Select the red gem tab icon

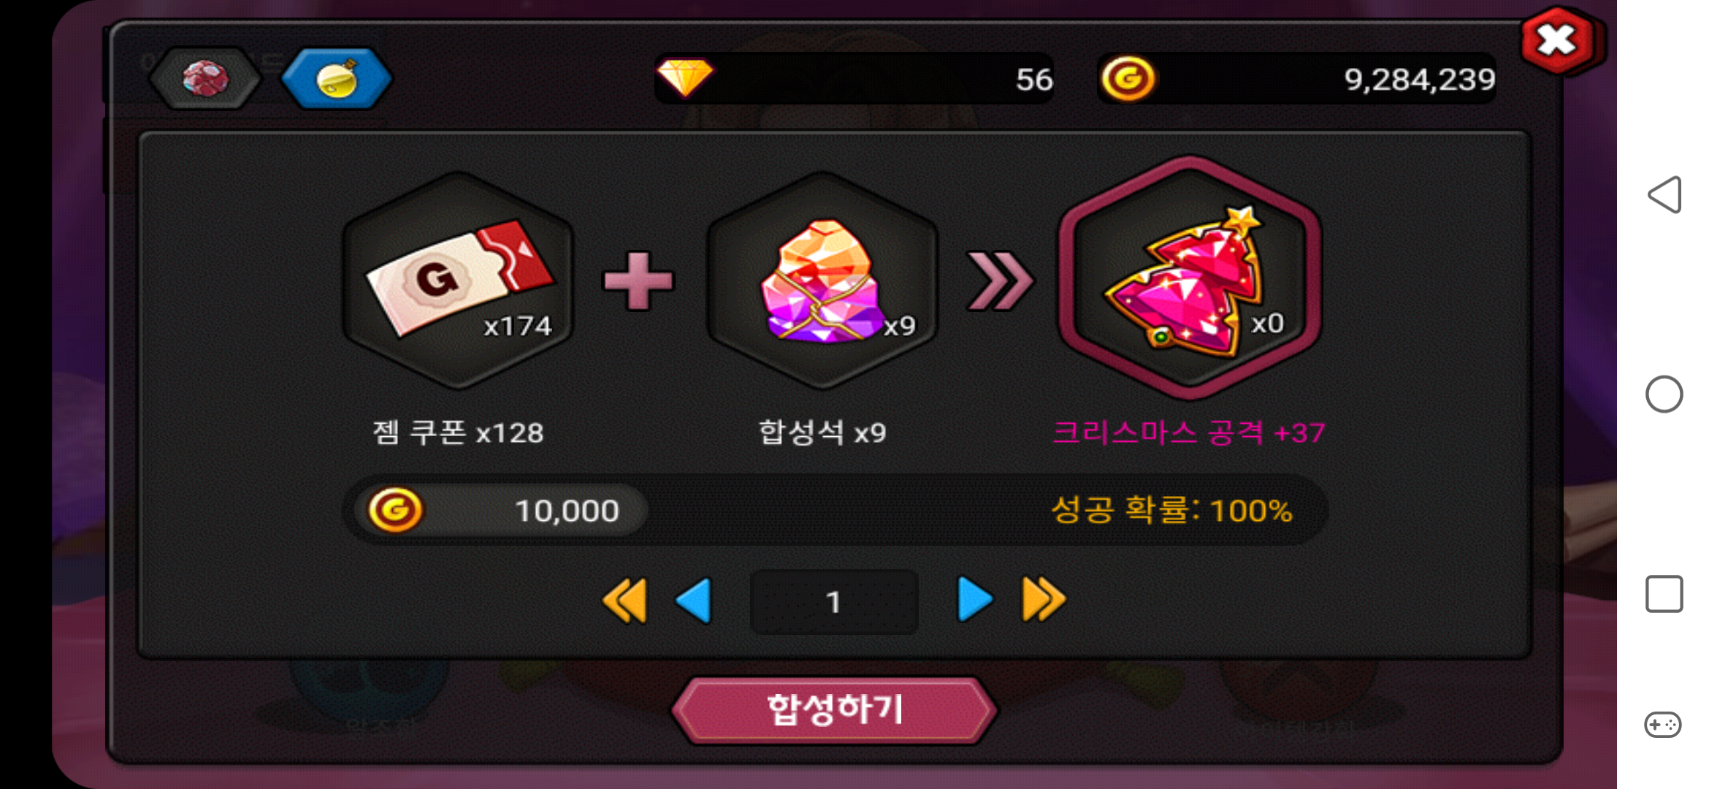click(205, 78)
